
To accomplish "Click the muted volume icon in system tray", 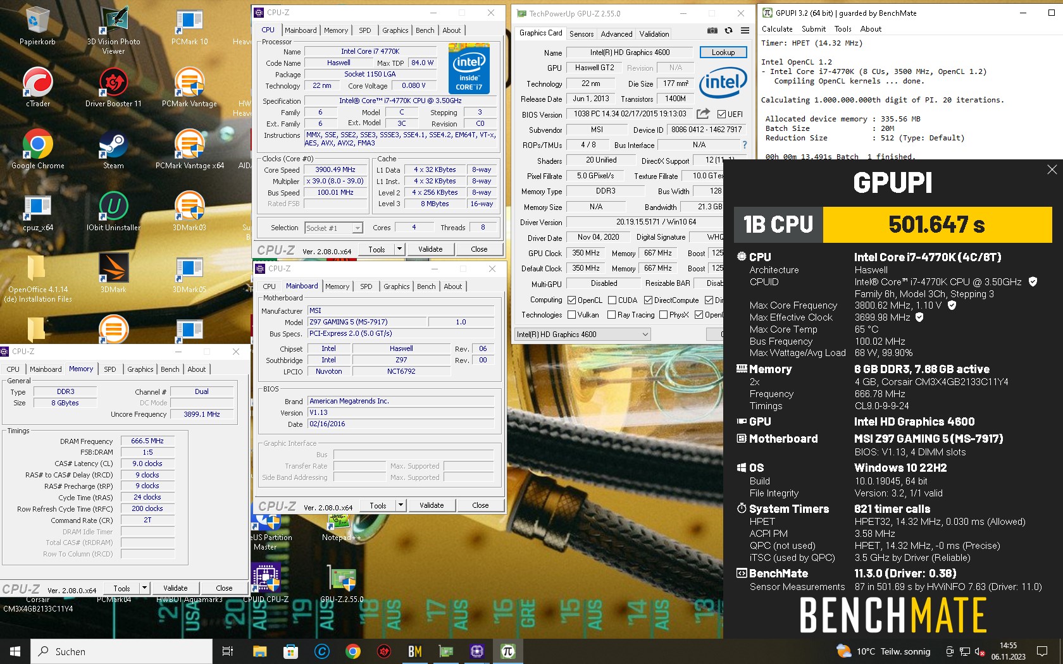I will point(979,651).
